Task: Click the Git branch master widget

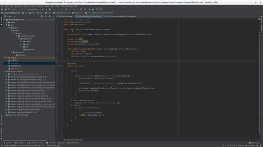Action: [x=250, y=146]
